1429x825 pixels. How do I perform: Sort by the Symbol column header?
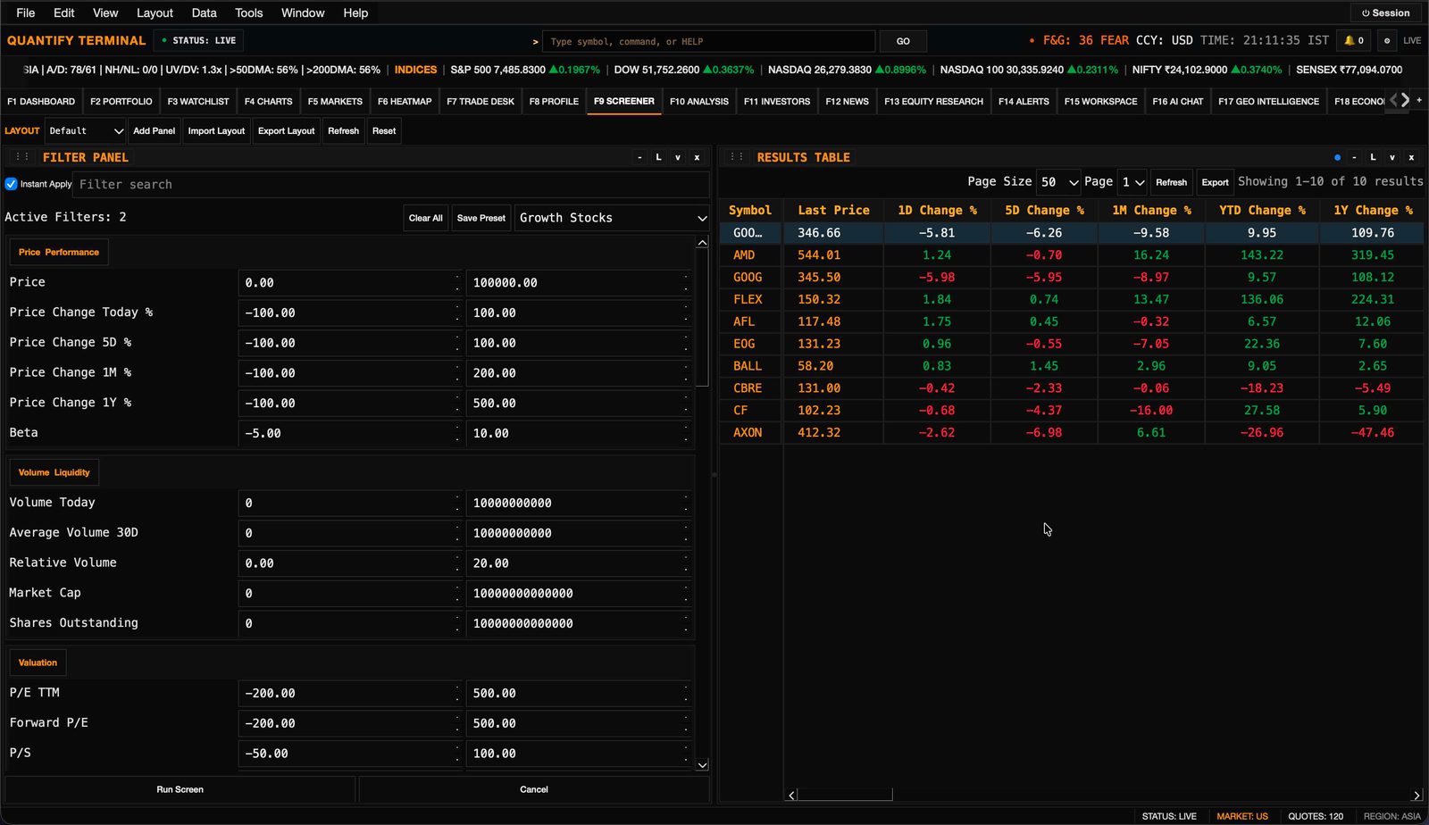coord(750,211)
